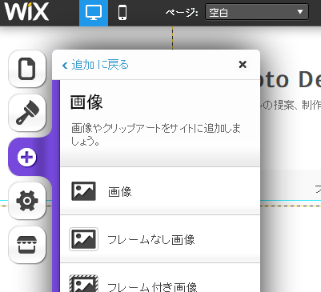Open the Design paintbrush sidebar icon

tap(27, 113)
